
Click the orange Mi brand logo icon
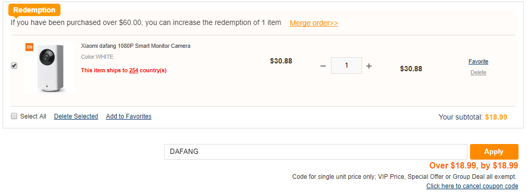pos(29,47)
